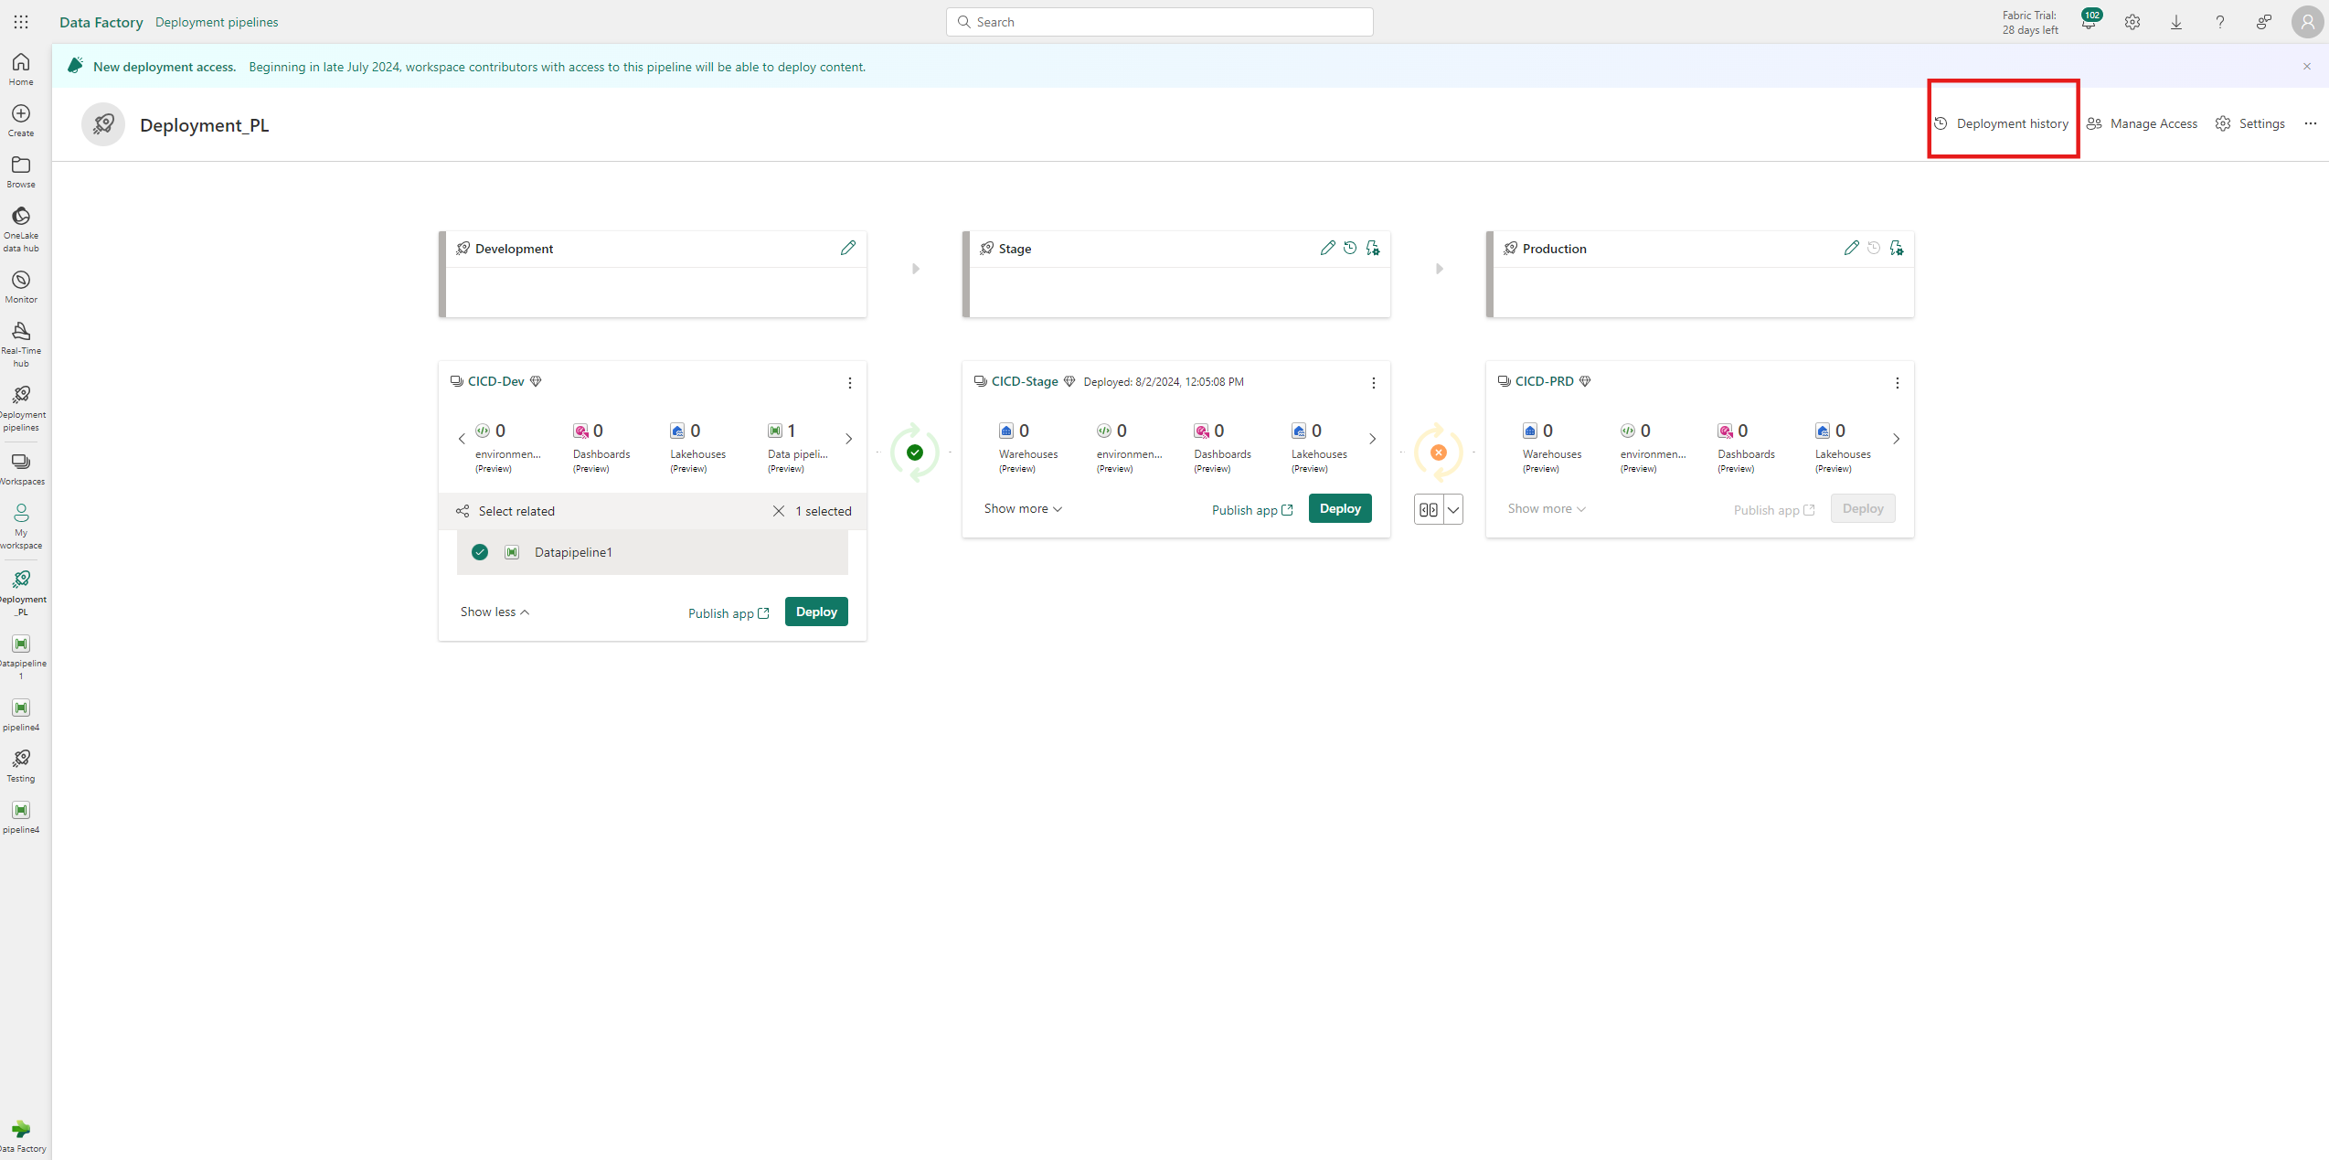Select Warehouses count in CICD-Stage

pos(1028,447)
